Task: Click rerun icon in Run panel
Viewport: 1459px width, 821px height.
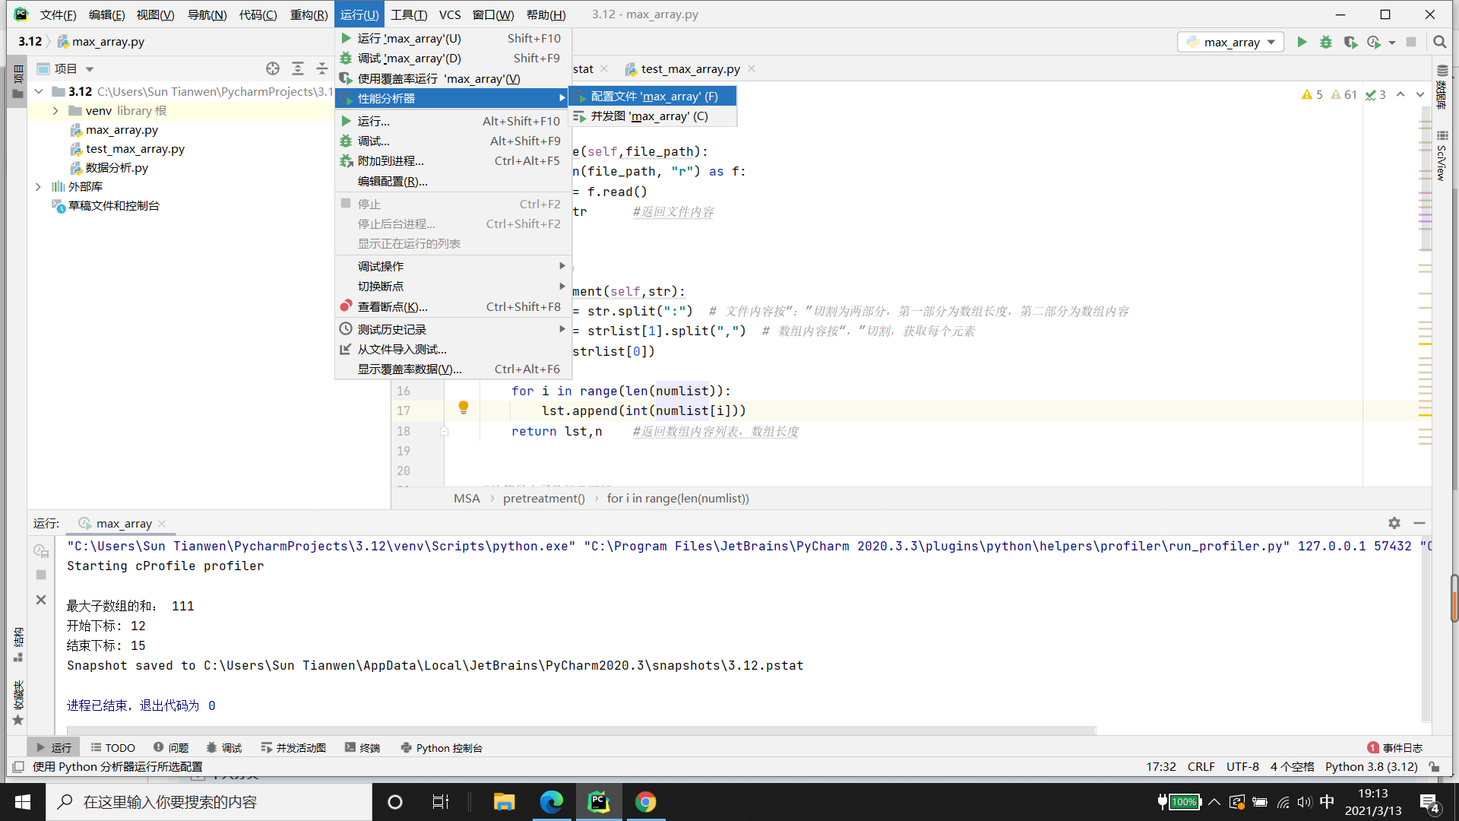Action: pyautogui.click(x=41, y=550)
